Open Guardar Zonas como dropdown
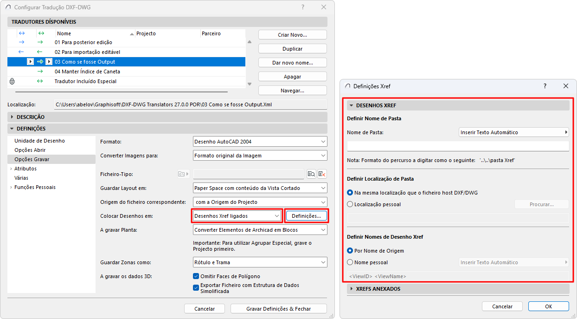Screen dimensions: 577x319 260,262
